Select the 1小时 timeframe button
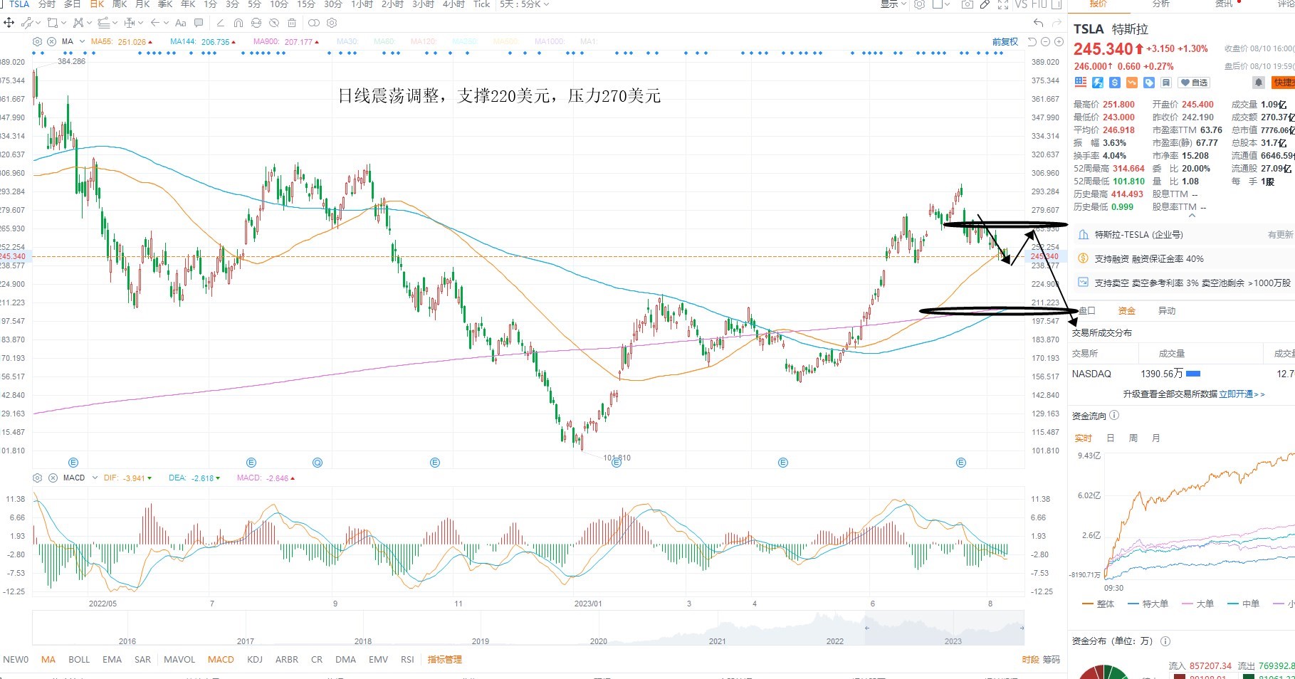Screen dimensions: 1295x679 [362, 4]
